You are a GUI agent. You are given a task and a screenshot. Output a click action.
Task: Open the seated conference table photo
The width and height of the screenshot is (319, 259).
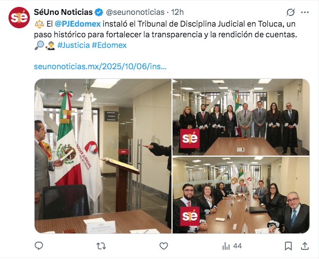click(x=241, y=195)
